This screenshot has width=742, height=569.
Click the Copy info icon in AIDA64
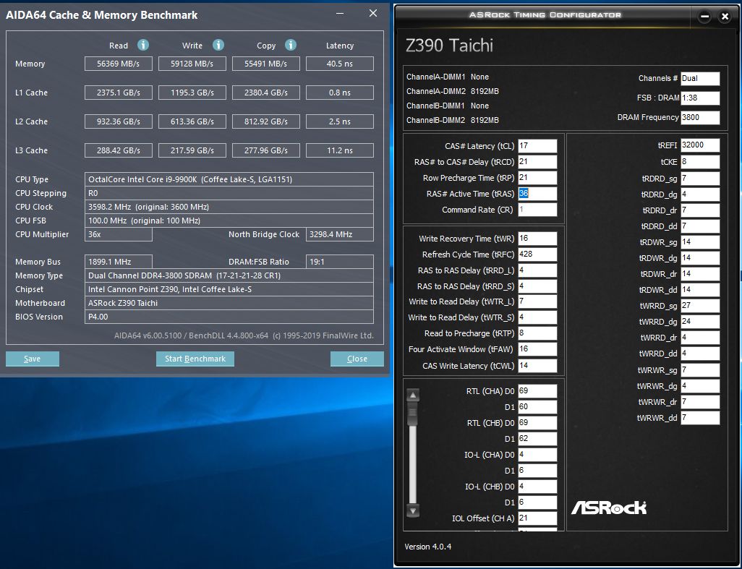coord(291,45)
